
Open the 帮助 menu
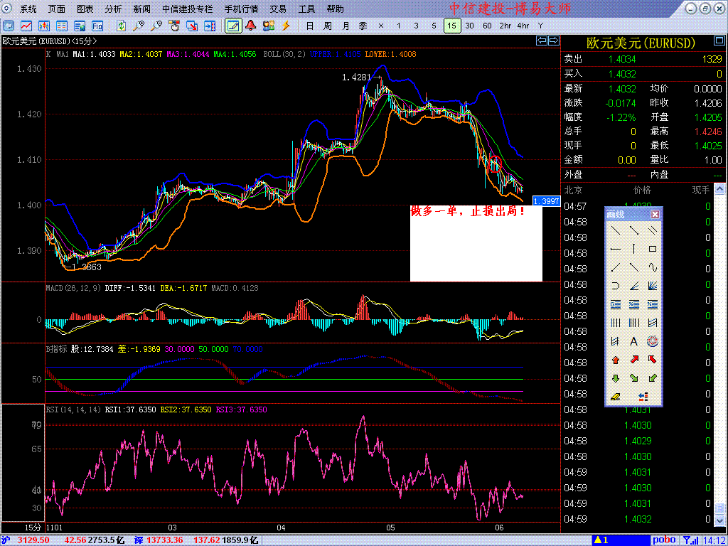tap(336, 9)
